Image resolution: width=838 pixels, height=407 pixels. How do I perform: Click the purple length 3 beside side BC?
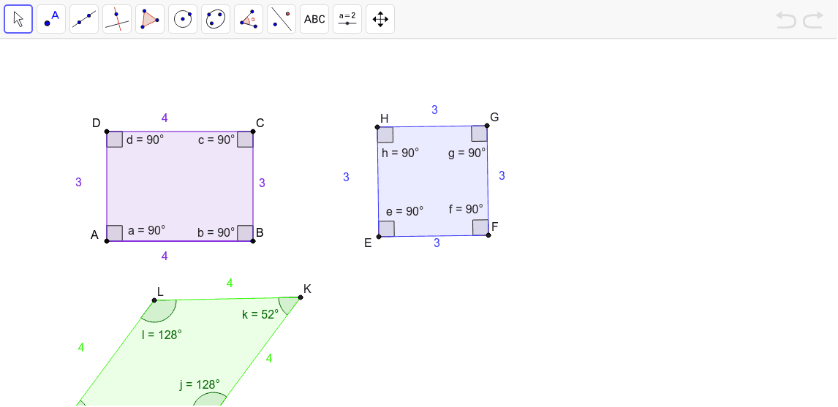click(262, 183)
